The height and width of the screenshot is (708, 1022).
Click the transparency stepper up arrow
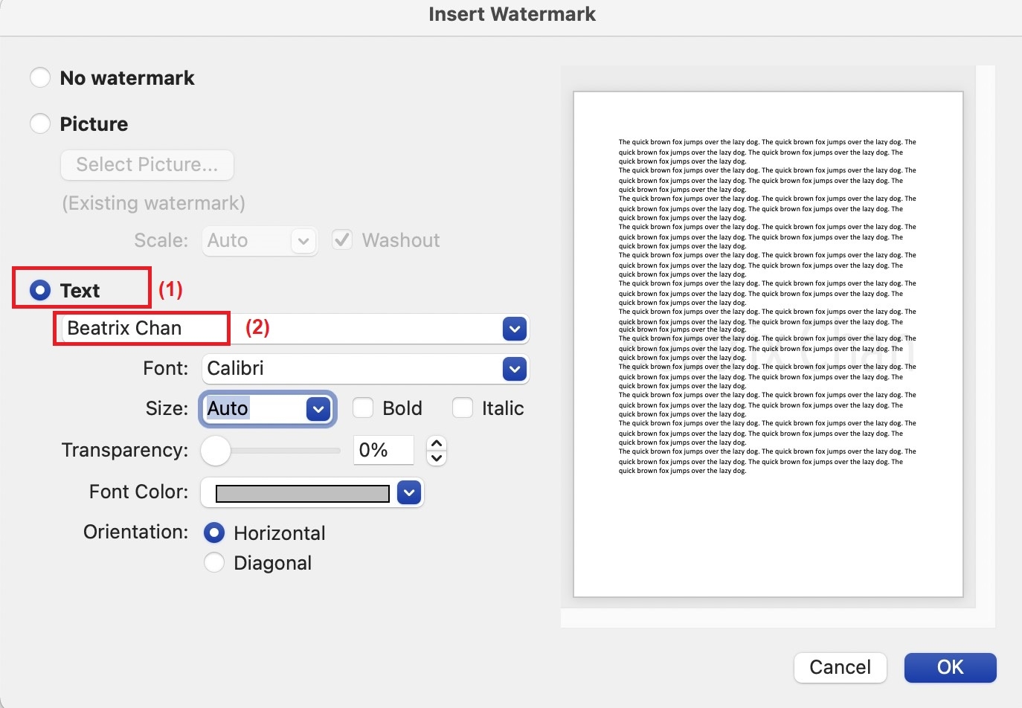[x=437, y=443]
